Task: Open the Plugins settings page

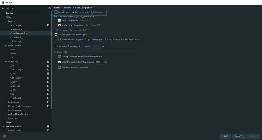Action: point(9,122)
